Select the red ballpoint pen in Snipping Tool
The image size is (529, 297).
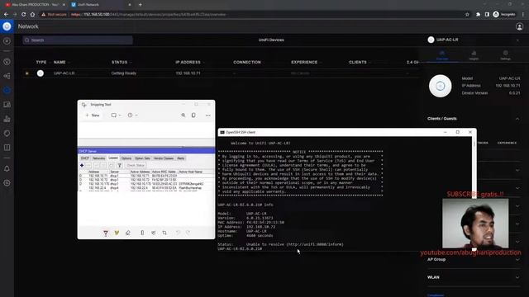106,233
